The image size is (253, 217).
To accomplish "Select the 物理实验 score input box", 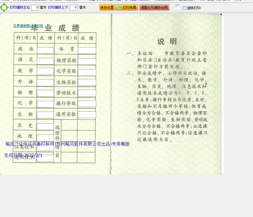I will point(87,62).
